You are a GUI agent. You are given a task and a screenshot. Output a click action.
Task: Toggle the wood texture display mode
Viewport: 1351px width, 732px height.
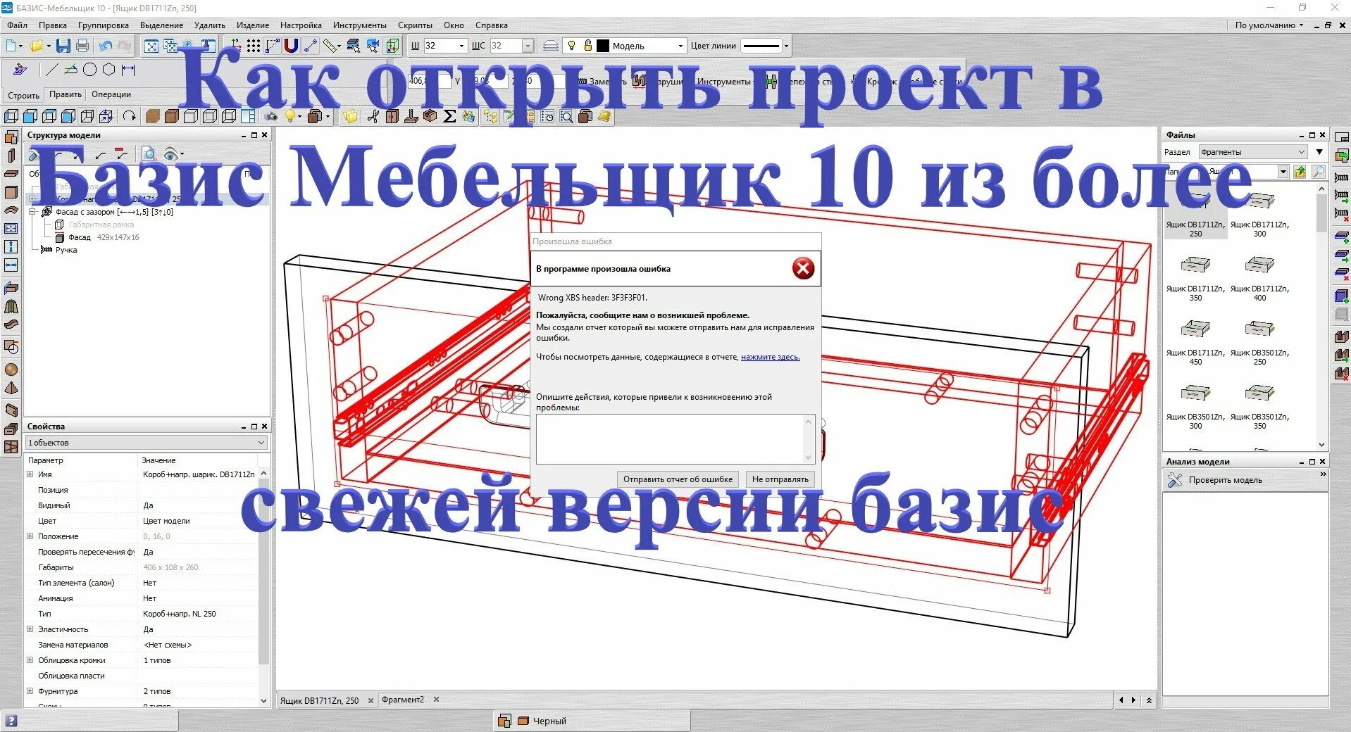pos(152,116)
